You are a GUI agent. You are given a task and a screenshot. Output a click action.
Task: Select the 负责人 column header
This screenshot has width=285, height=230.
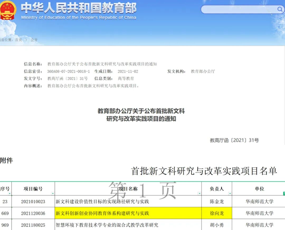217,189
